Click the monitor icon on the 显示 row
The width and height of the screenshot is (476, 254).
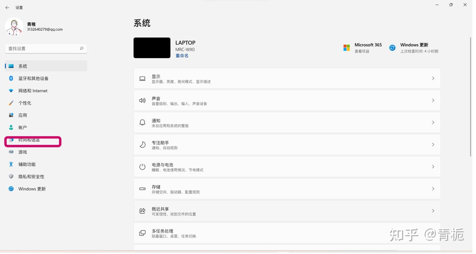142,78
